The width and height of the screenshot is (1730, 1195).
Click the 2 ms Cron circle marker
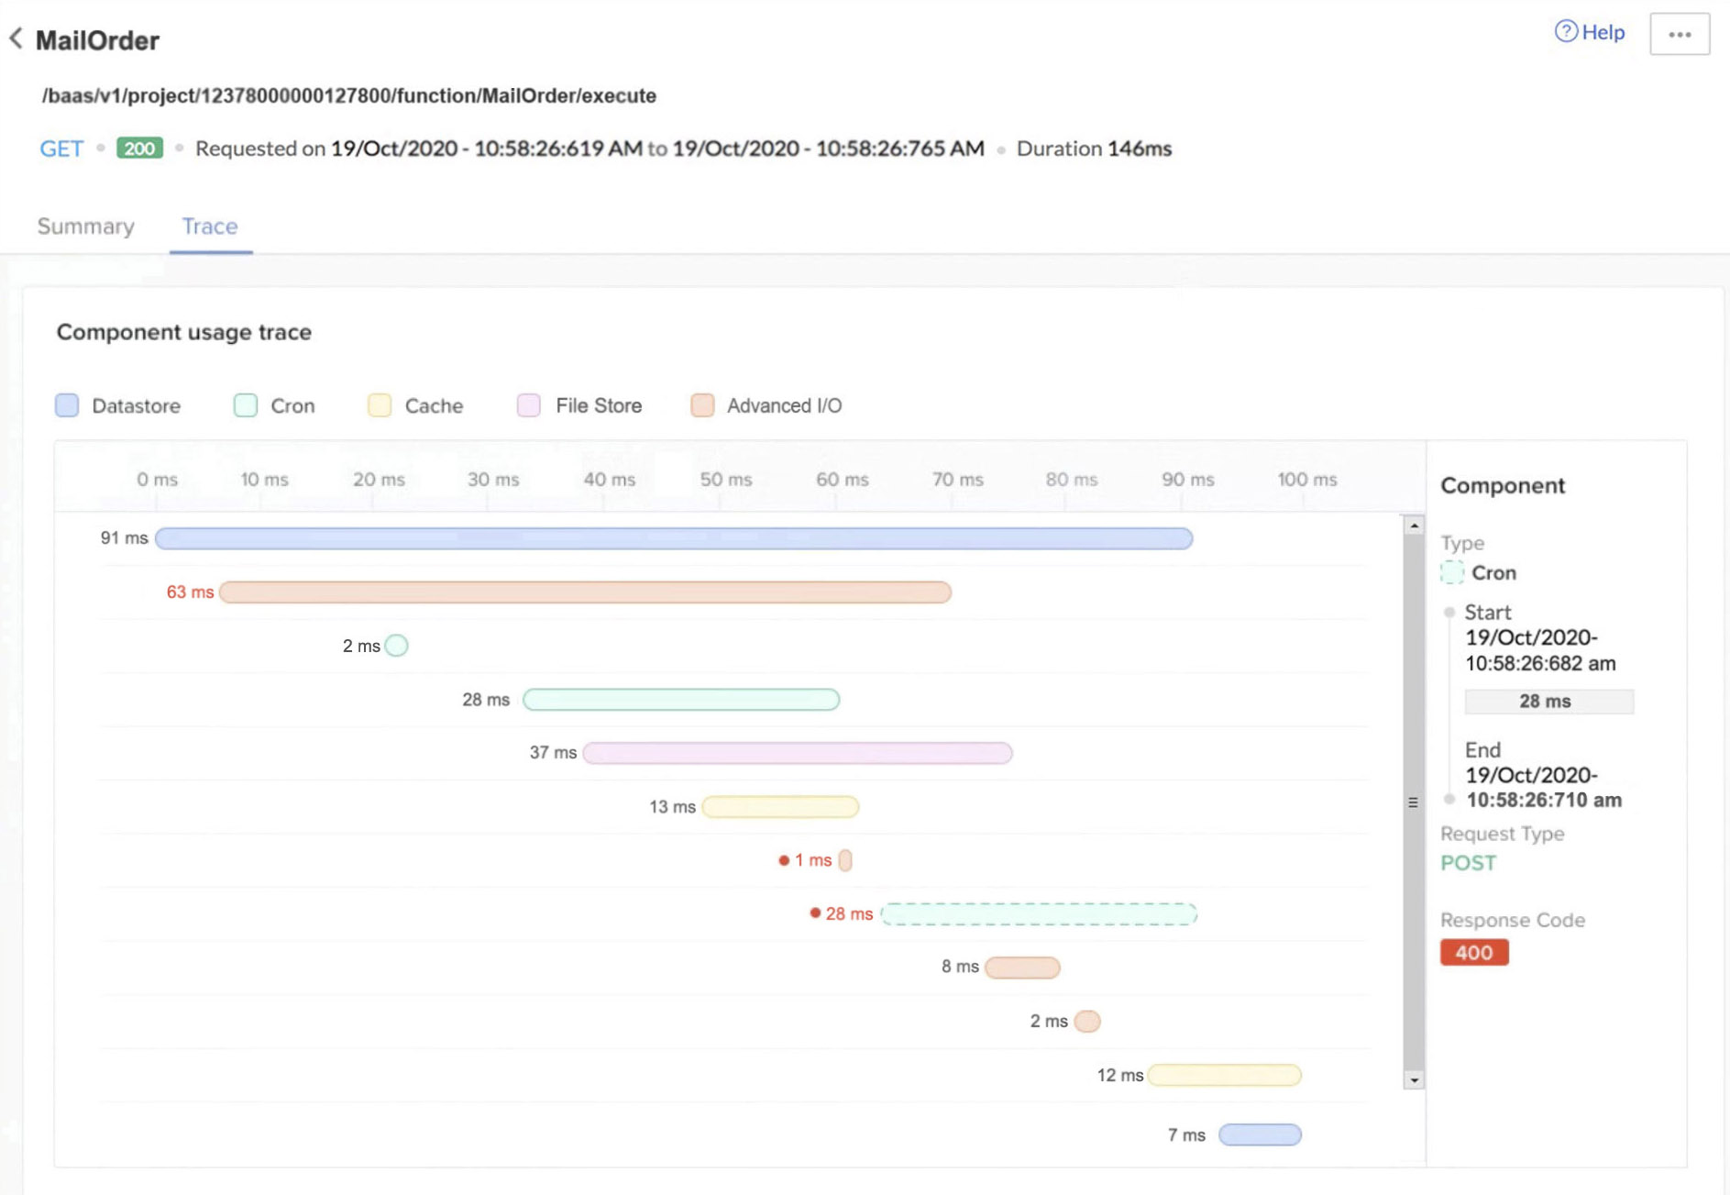(396, 646)
